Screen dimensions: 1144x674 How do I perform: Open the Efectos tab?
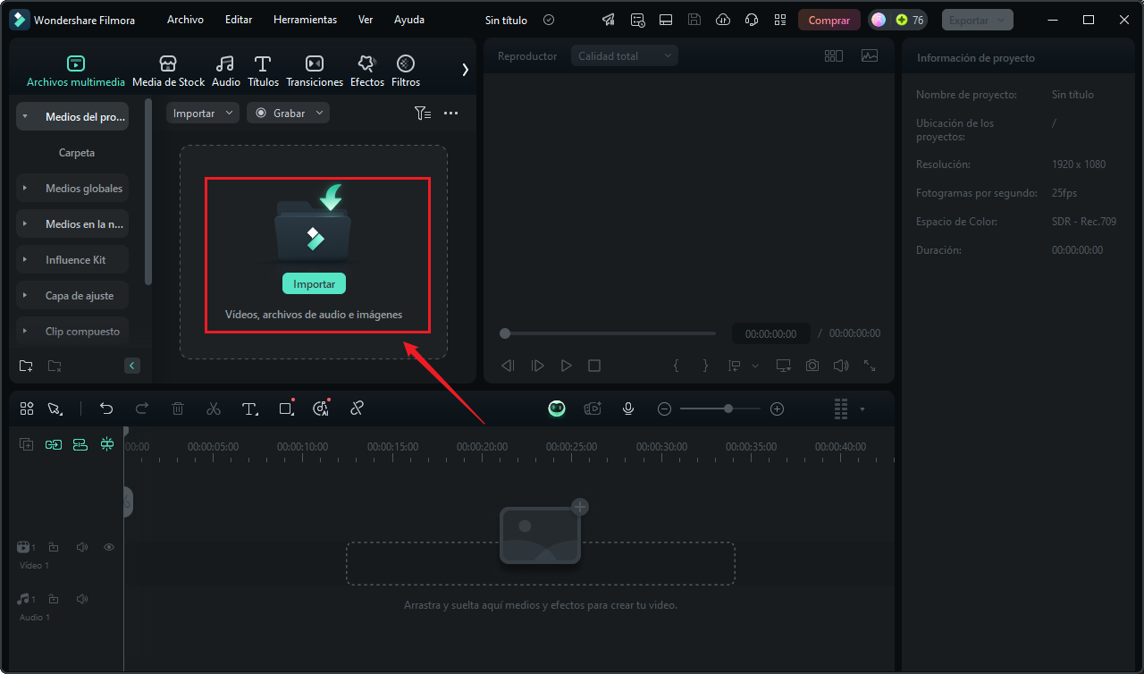pyautogui.click(x=366, y=71)
